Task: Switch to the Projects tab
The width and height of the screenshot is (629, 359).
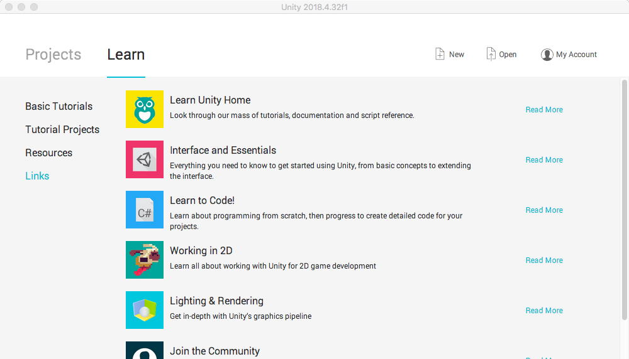Action: (53, 55)
